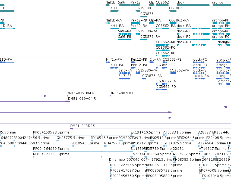
Task: Click the HL04931.5prime EST label
Action: point(213,165)
